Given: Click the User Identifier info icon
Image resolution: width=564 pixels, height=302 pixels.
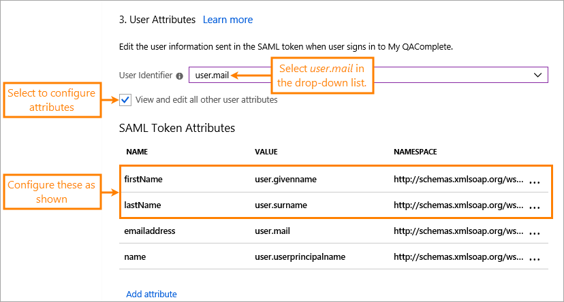Looking at the screenshot, I should (179, 76).
